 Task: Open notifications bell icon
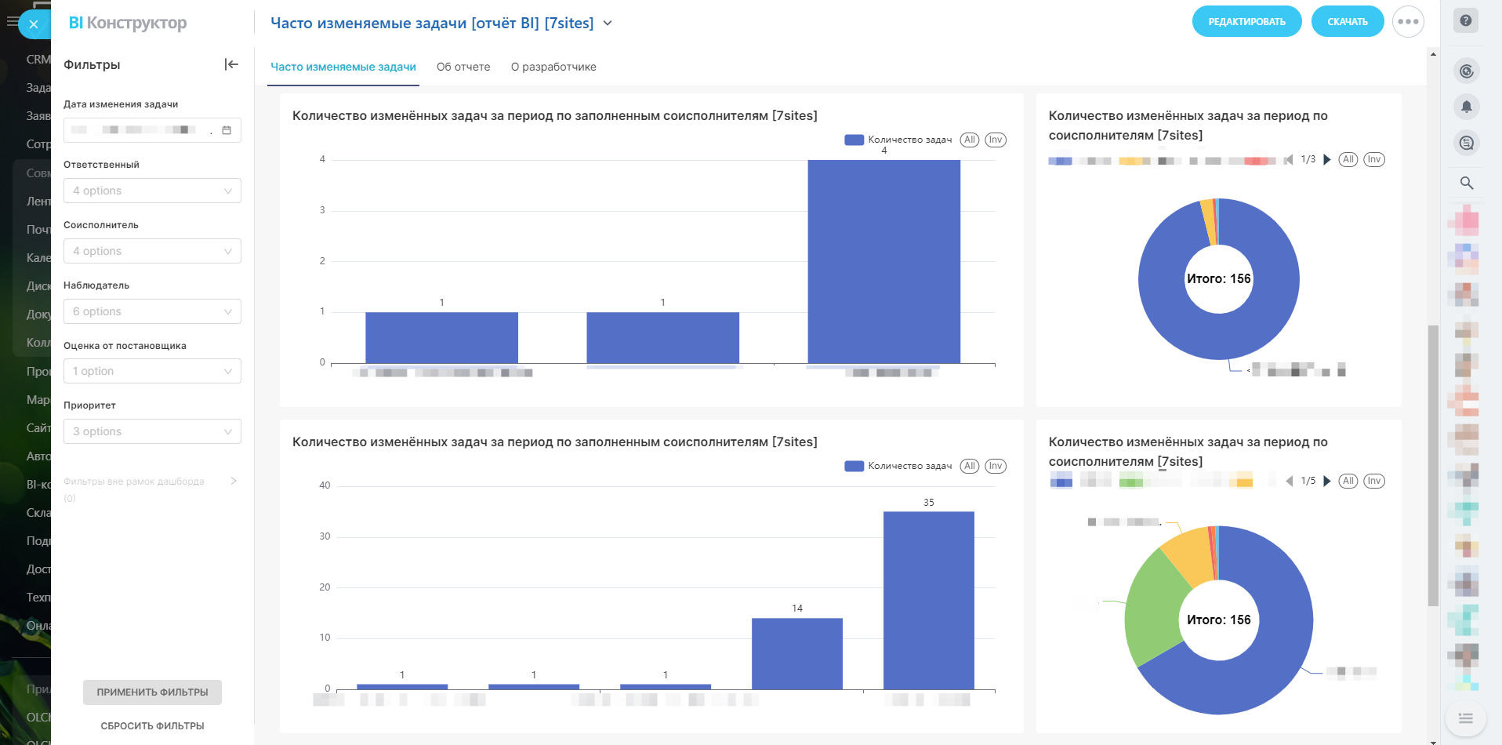(1466, 107)
